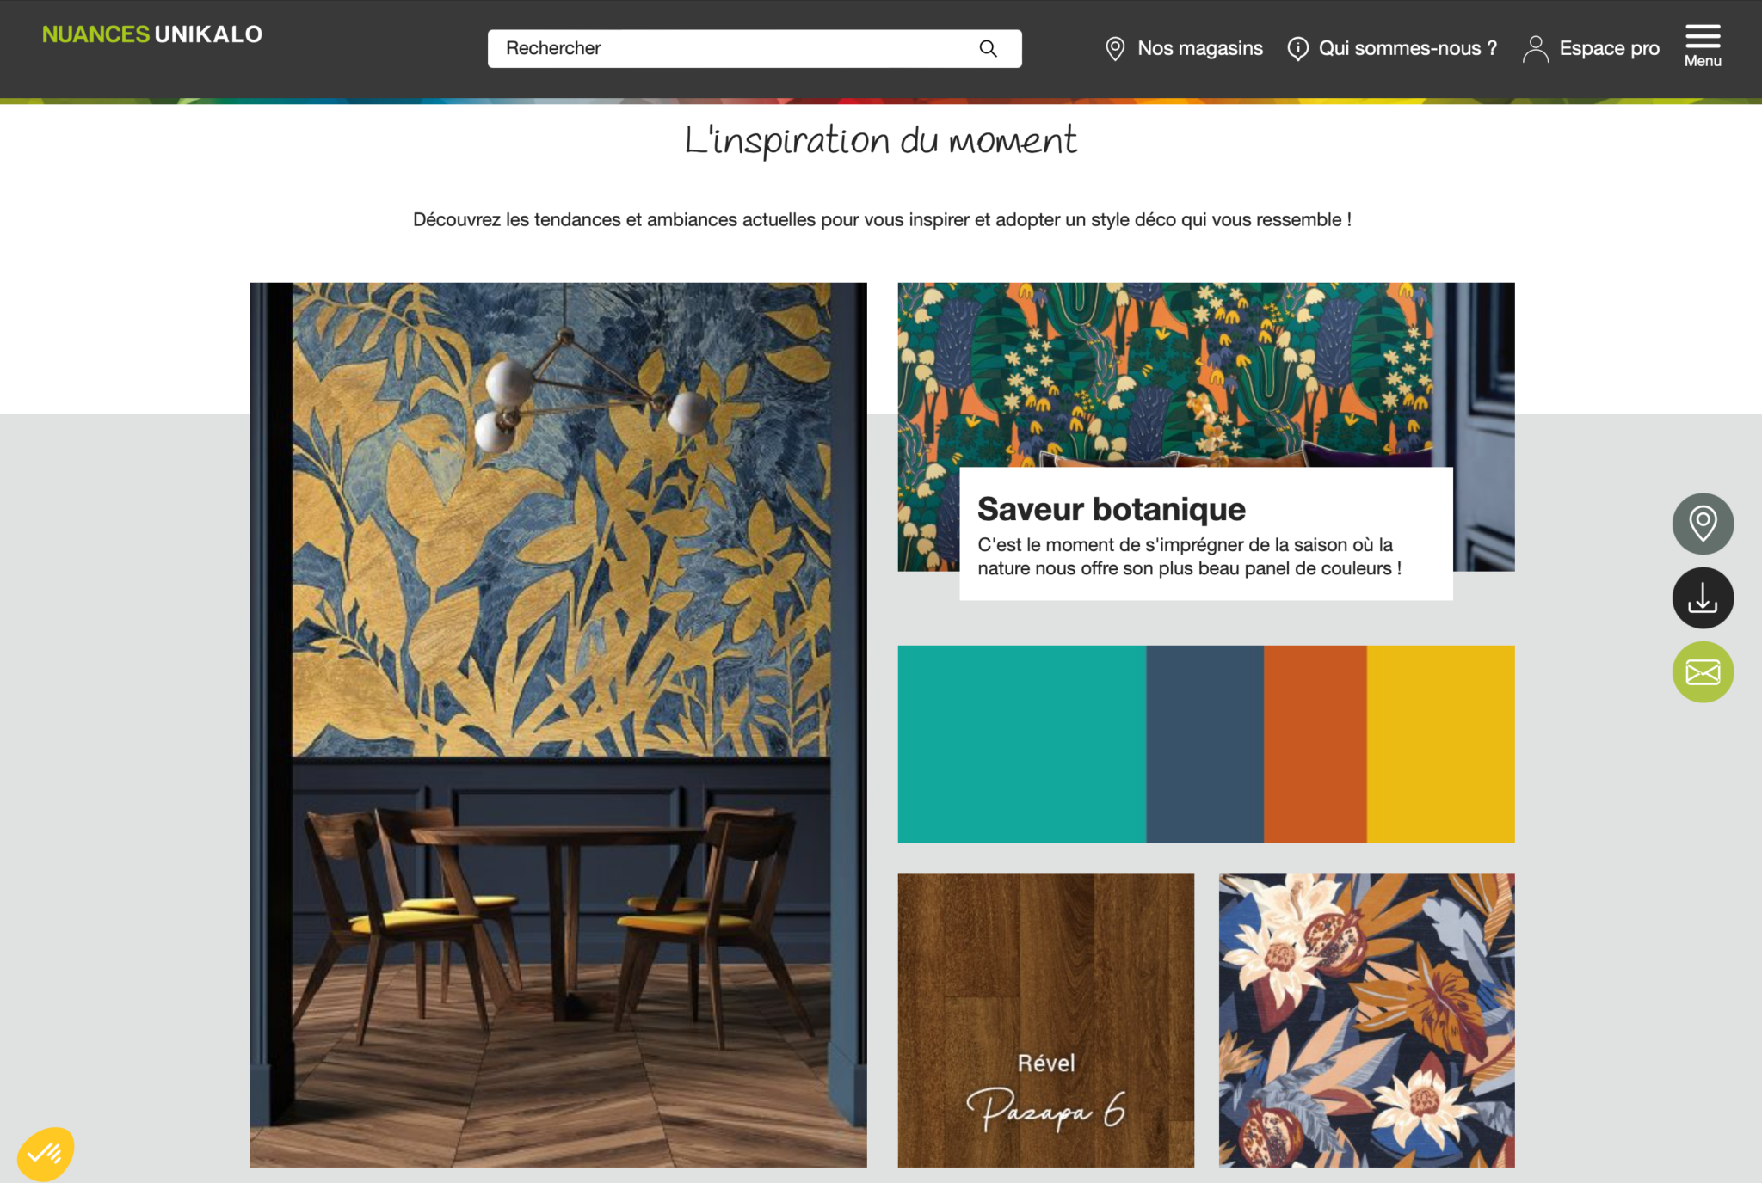Select the teal color swatch
Screen dimensions: 1762x1183
coord(1021,744)
